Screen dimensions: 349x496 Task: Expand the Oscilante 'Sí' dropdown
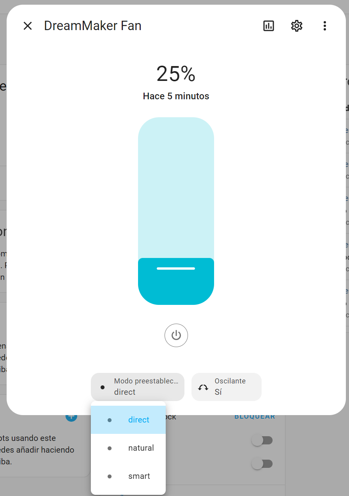pos(227,387)
